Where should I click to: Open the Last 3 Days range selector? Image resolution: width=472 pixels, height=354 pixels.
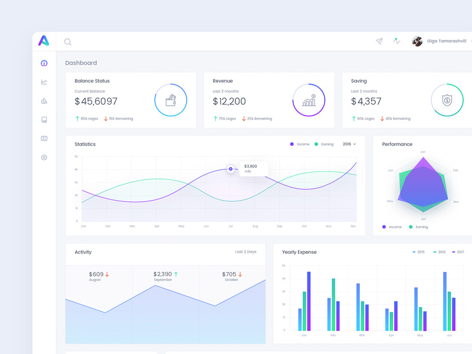pyautogui.click(x=245, y=252)
